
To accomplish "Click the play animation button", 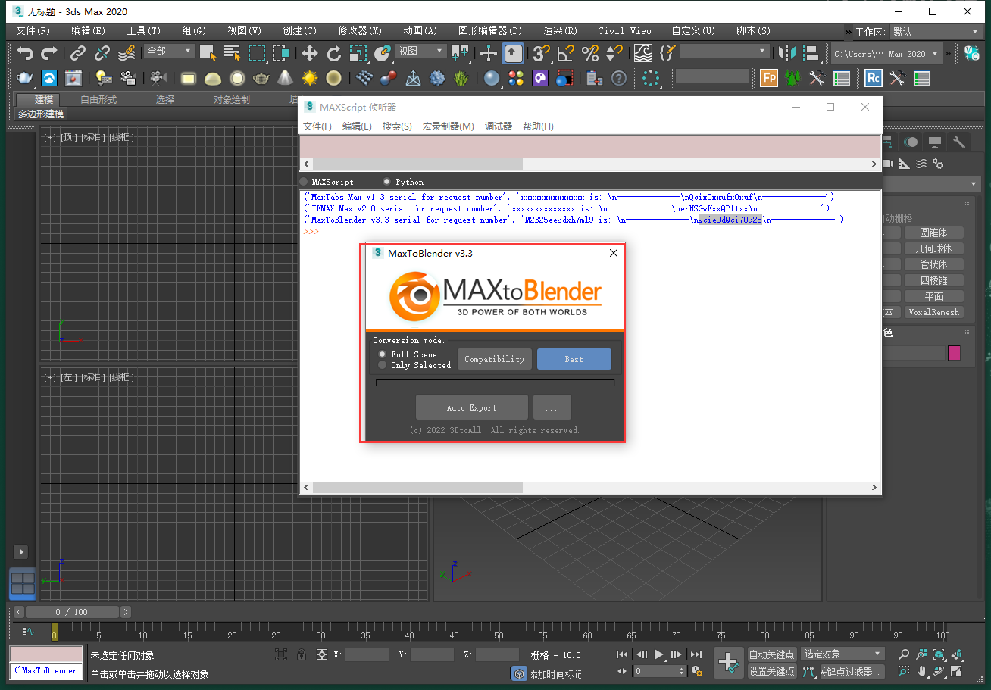I will pos(659,654).
